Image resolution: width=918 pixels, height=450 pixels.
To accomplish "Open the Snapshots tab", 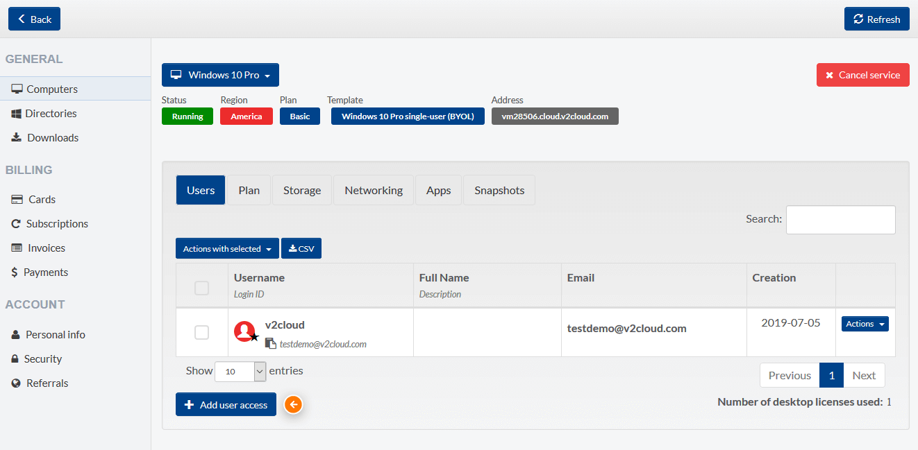I will (x=499, y=190).
